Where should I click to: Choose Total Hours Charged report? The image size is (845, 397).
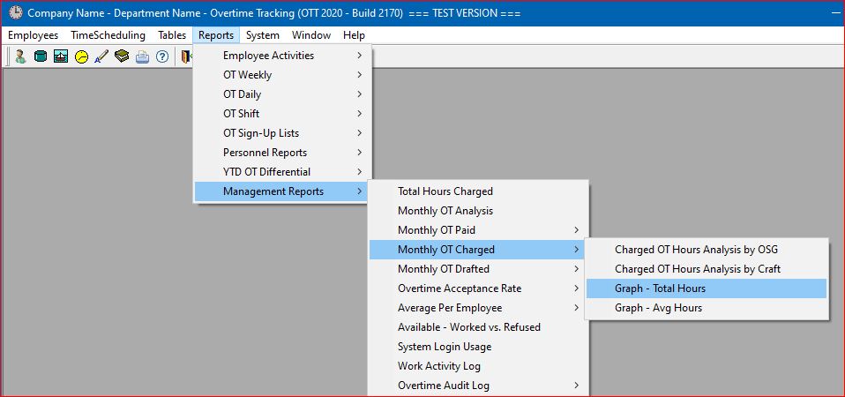[x=445, y=191]
